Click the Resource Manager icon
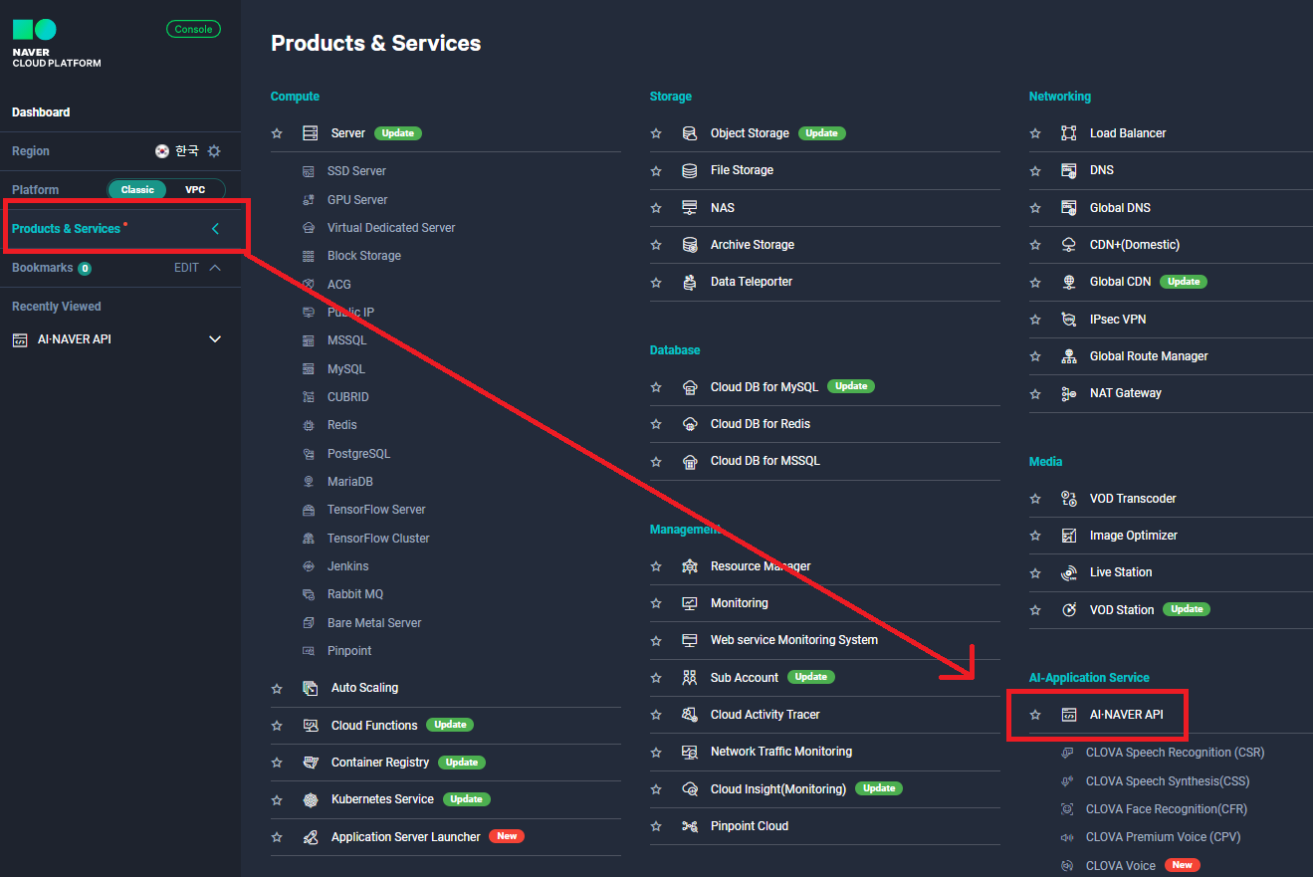This screenshot has width=1313, height=877. pyautogui.click(x=689, y=566)
